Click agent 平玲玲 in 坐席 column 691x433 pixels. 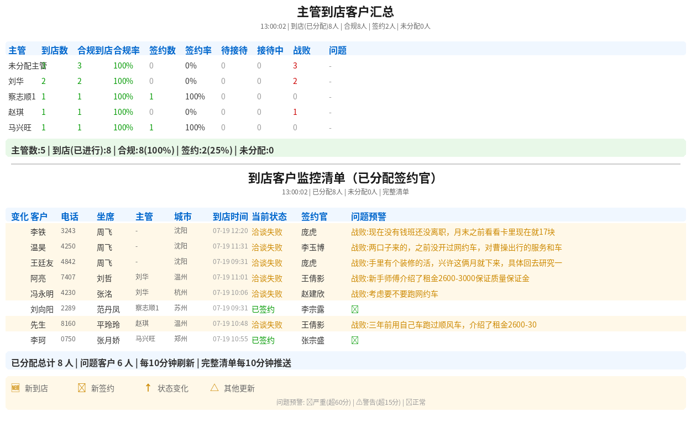(x=108, y=325)
